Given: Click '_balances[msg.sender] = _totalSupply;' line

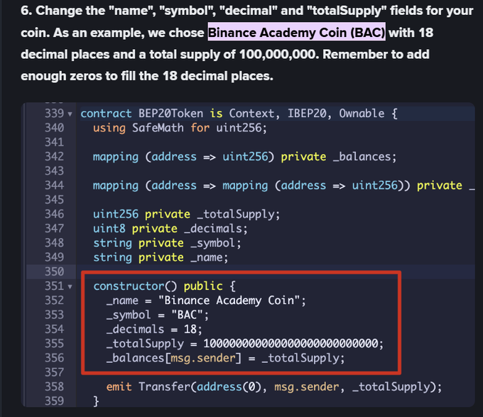Looking at the screenshot, I should coord(225,358).
